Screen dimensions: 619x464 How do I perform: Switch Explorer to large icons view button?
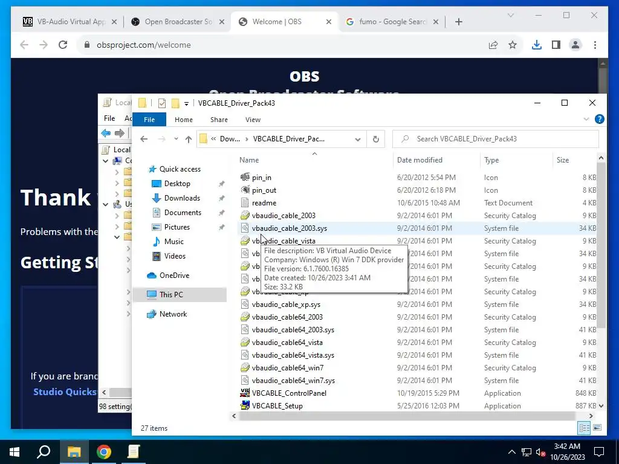point(597,428)
